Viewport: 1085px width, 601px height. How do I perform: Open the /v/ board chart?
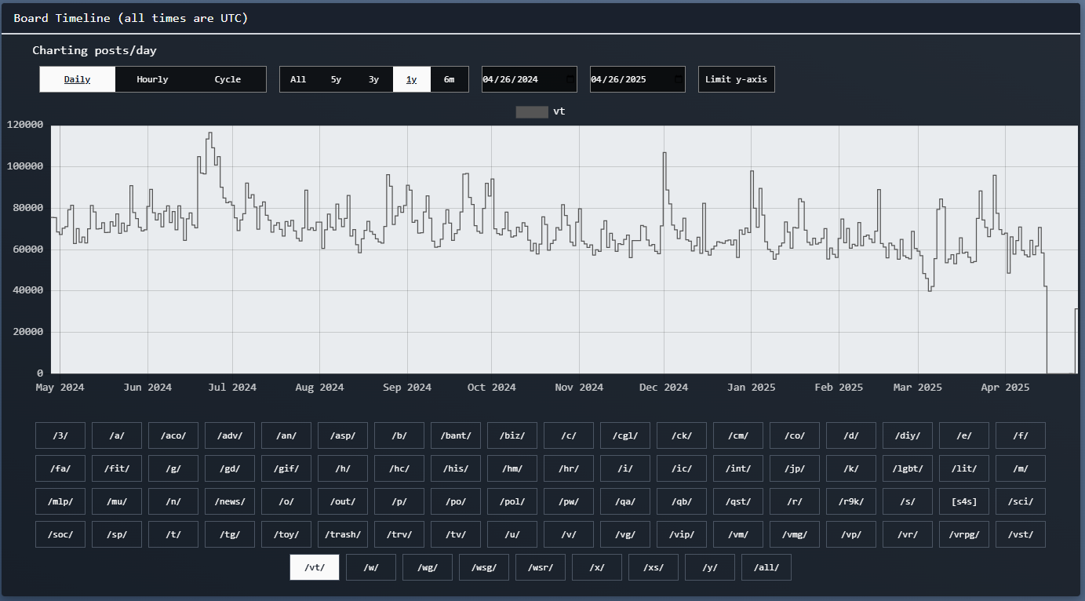pos(569,534)
